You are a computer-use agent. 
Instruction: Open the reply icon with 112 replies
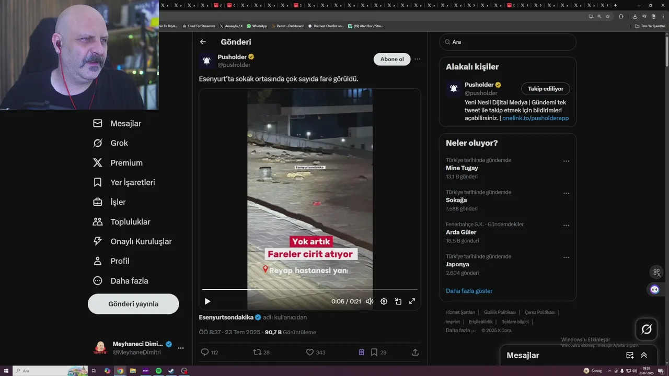(205, 352)
